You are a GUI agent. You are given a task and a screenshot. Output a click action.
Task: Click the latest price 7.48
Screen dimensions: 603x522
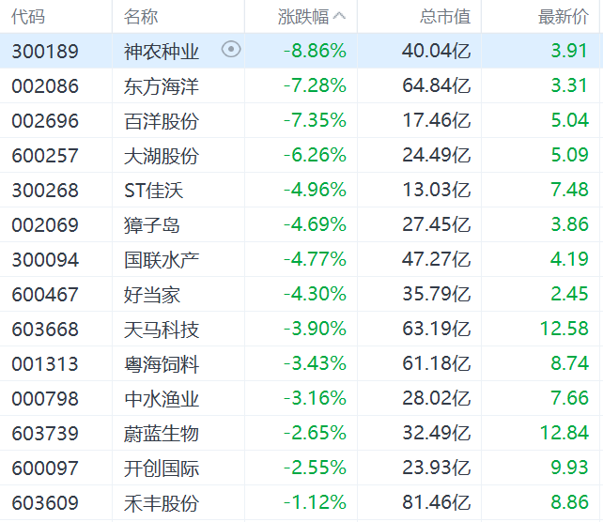coord(569,190)
